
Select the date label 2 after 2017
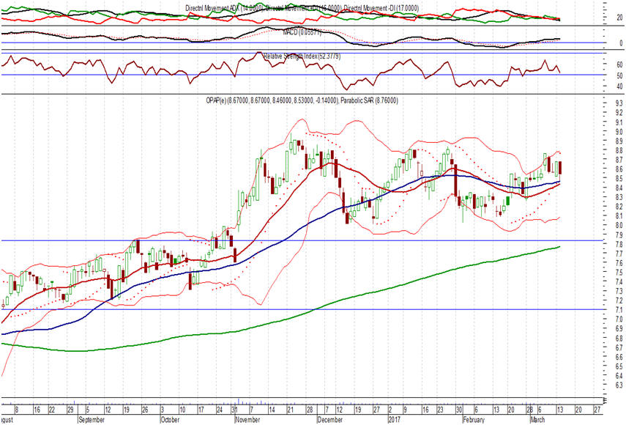(x=390, y=410)
